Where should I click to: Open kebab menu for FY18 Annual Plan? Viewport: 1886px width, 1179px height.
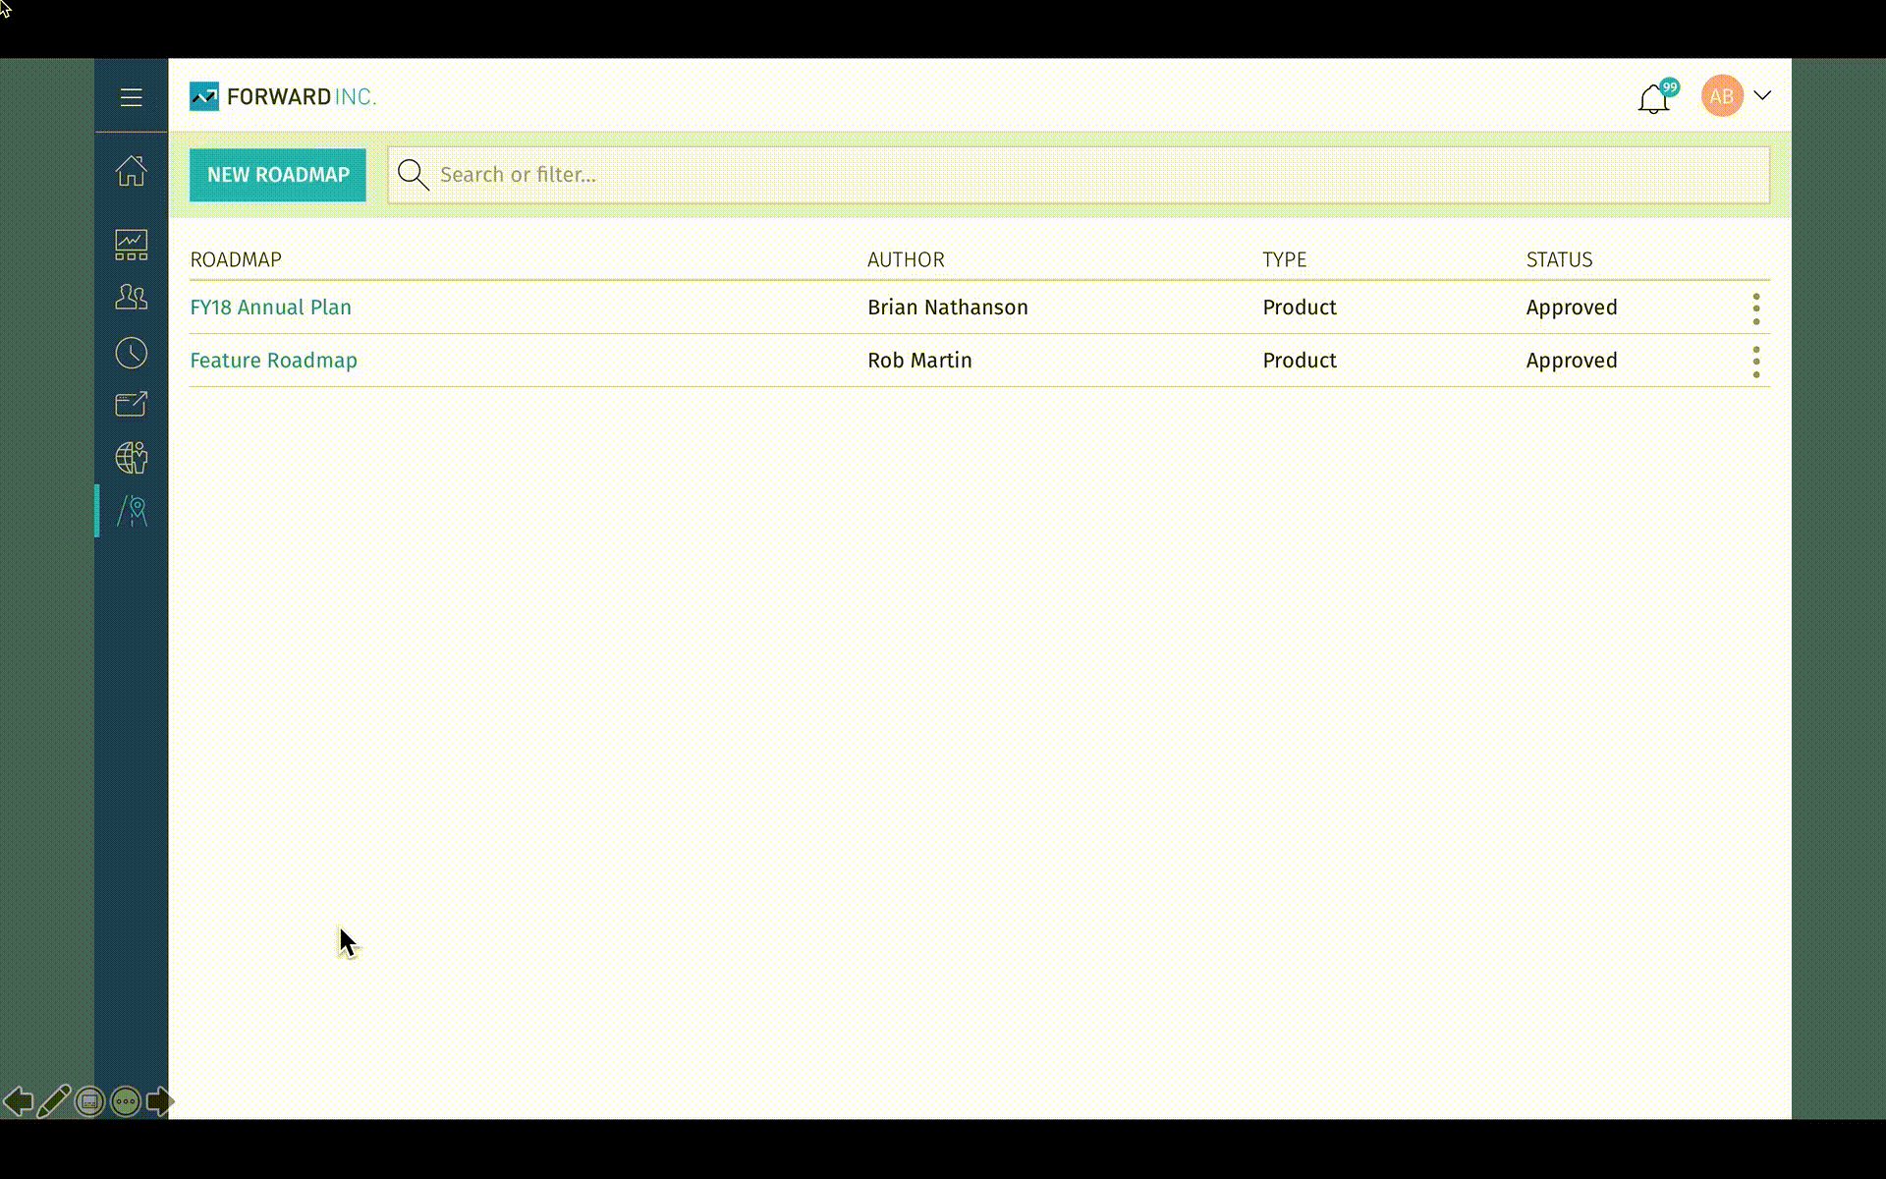click(x=1755, y=309)
